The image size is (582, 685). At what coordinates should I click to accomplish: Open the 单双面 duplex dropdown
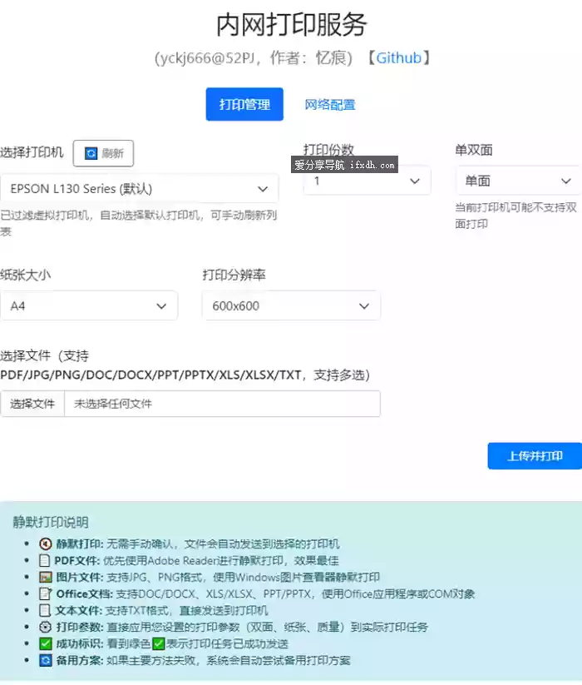pyautogui.click(x=519, y=181)
